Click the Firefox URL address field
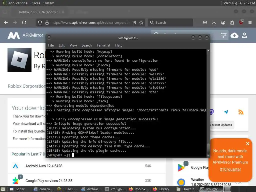The height and width of the screenshot is (192, 256). pyautogui.click(x=90, y=22)
